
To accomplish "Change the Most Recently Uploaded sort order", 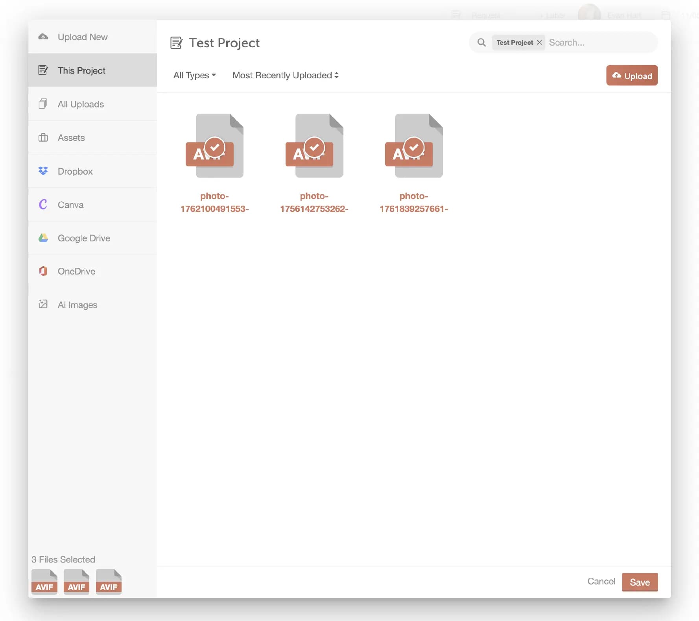I will tap(285, 75).
